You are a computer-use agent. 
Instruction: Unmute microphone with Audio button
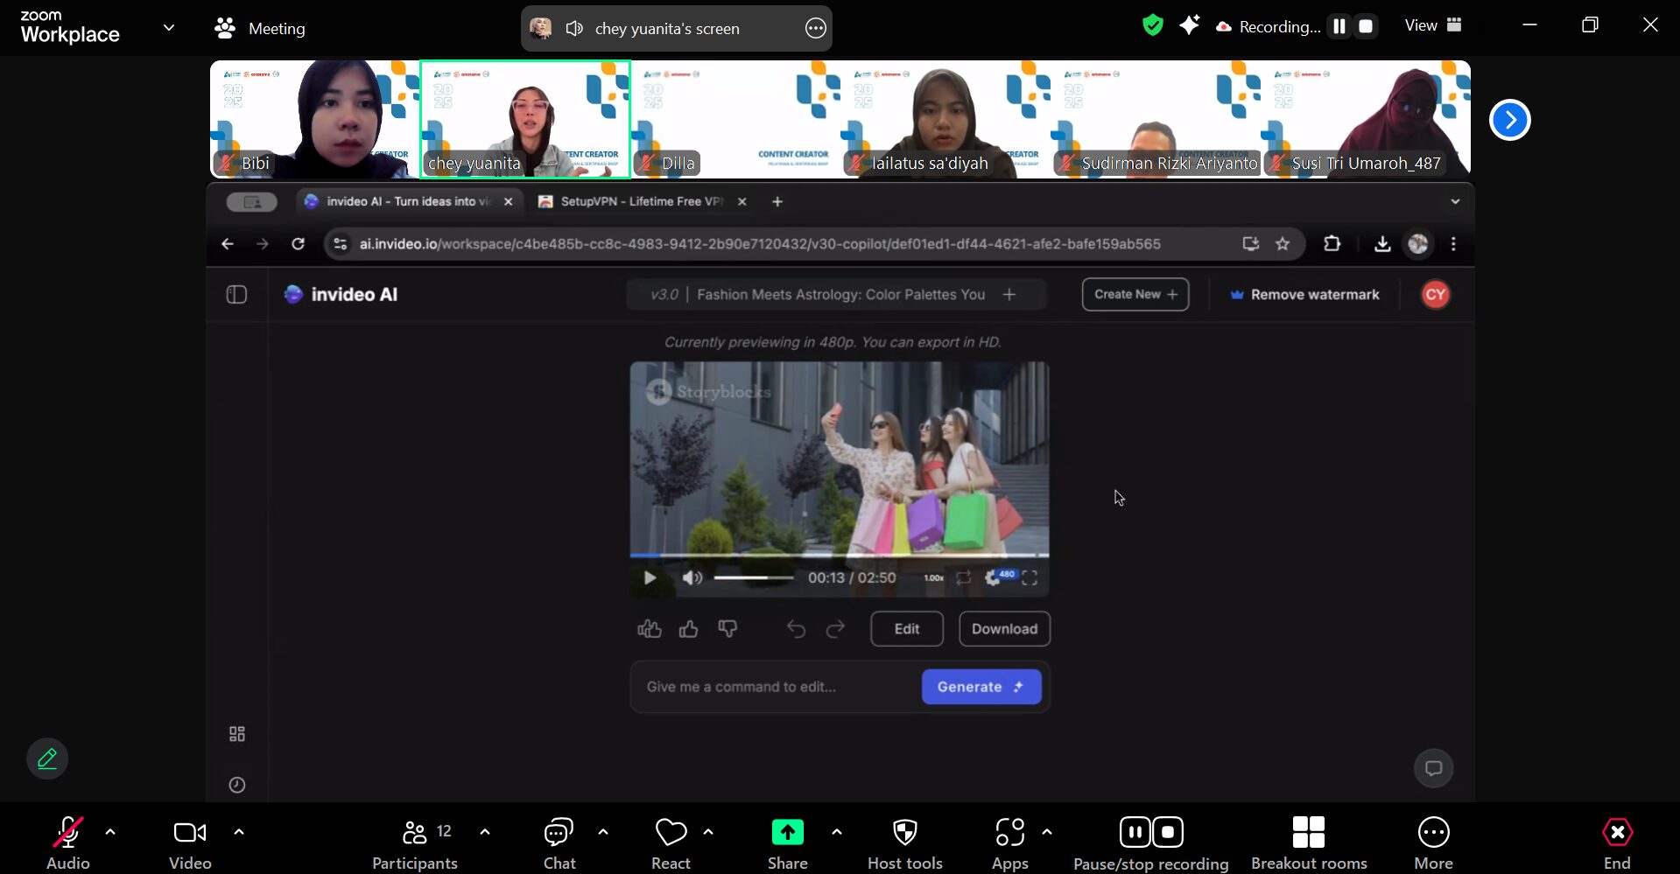(68, 843)
